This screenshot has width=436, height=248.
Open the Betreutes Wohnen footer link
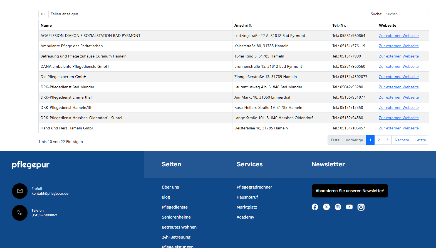[x=179, y=227]
